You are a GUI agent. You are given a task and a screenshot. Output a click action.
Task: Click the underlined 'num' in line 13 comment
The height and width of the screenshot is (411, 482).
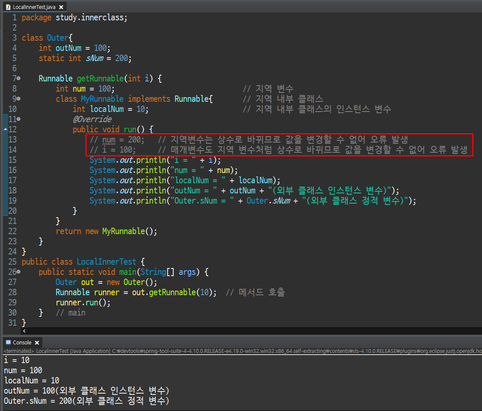[x=109, y=140]
